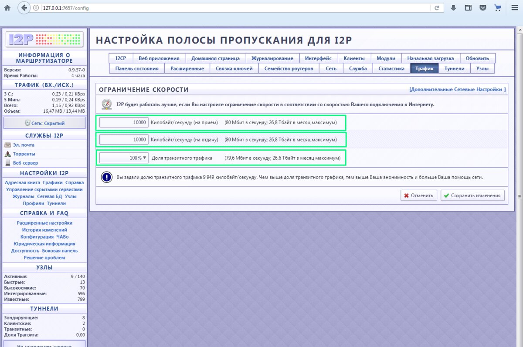Select the Веб приложения tab
Image resolution: width=523 pixels, height=347 pixels.
pyautogui.click(x=159, y=58)
